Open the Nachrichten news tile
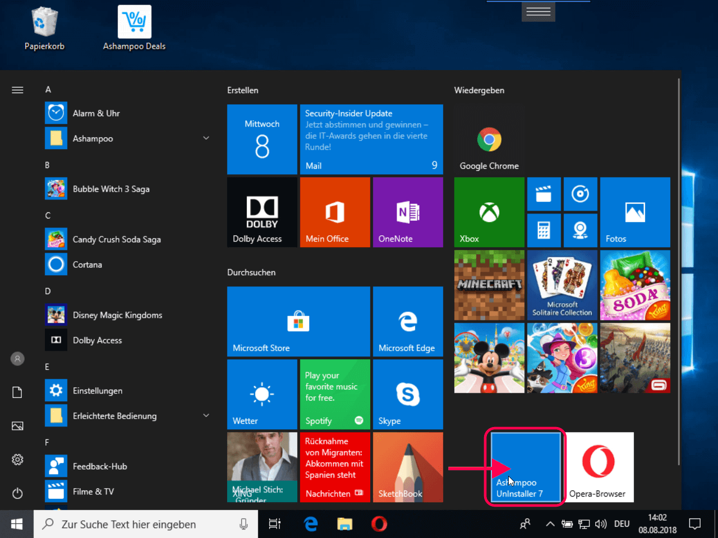This screenshot has width=718, height=538. point(335,467)
